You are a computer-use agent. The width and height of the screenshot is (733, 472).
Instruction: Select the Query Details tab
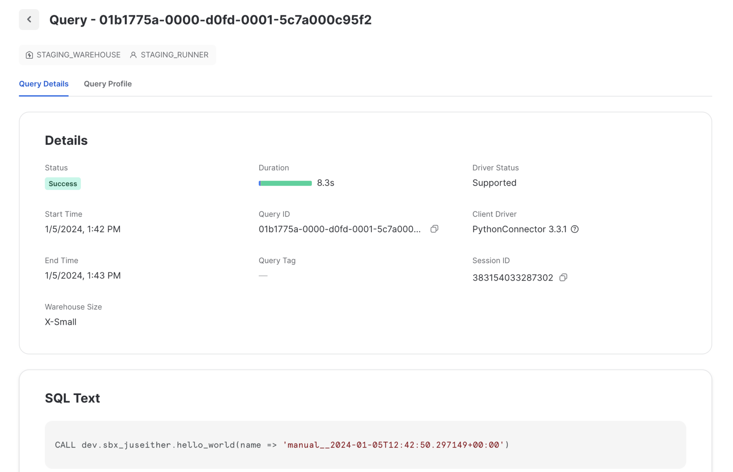[x=44, y=84]
